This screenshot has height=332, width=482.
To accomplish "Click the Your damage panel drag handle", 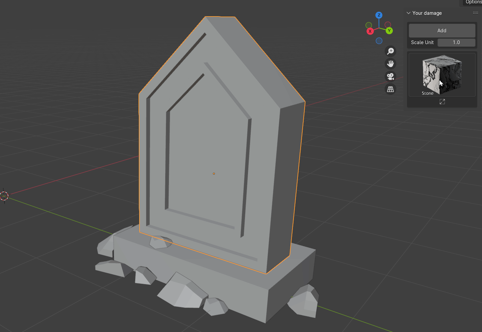I will point(475,13).
